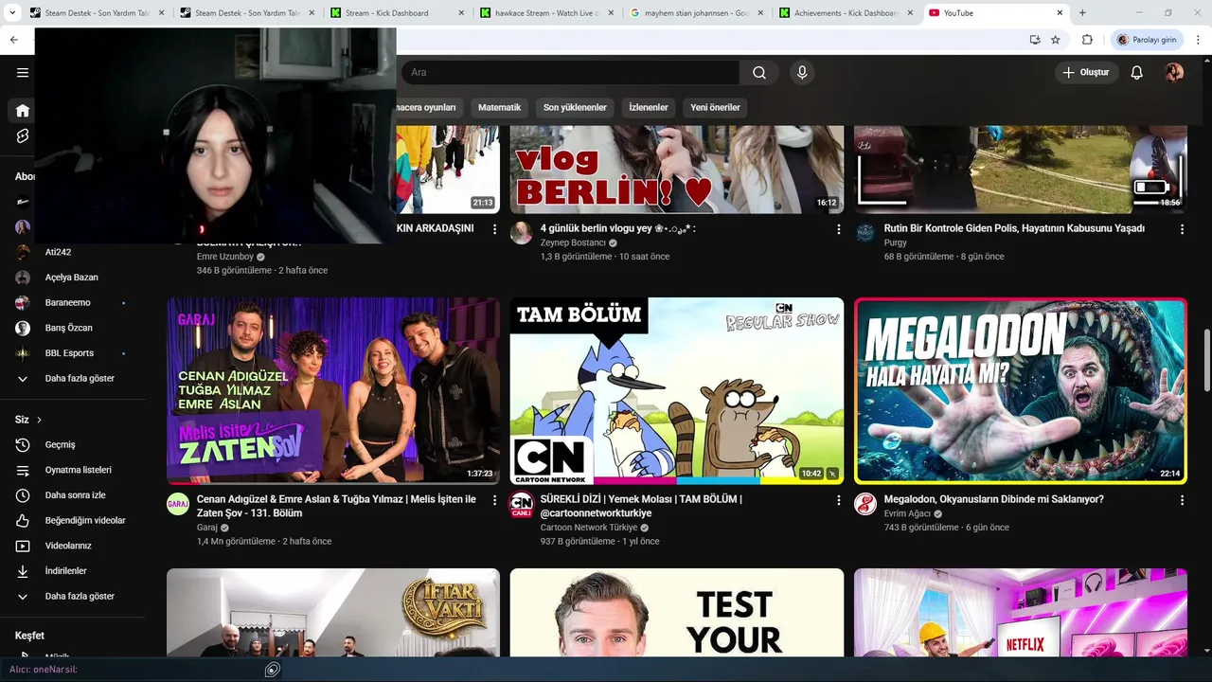The width and height of the screenshot is (1212, 682).
Task: Switch to mayhem stian johannsen Google tab
Action: coord(696,13)
